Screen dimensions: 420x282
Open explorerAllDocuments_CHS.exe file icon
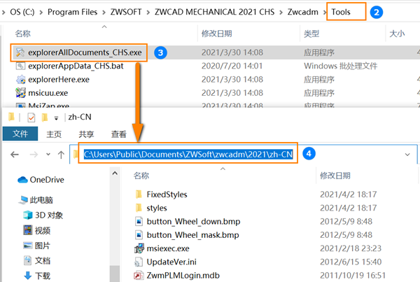[x=20, y=52]
